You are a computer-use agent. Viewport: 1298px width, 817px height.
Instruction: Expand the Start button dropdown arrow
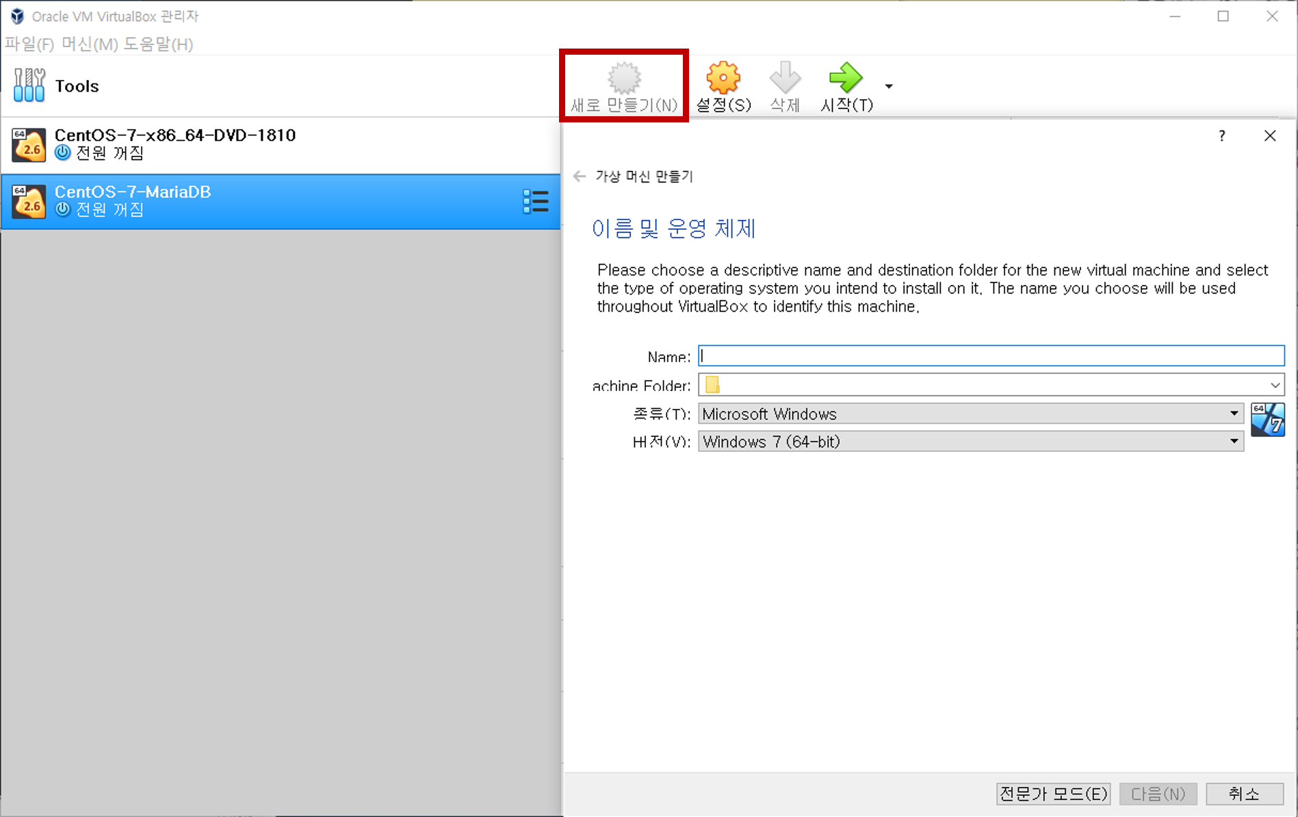click(x=889, y=86)
